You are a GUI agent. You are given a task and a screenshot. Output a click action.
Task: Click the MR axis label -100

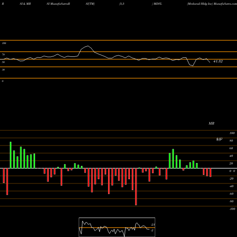(x=232, y=209)
